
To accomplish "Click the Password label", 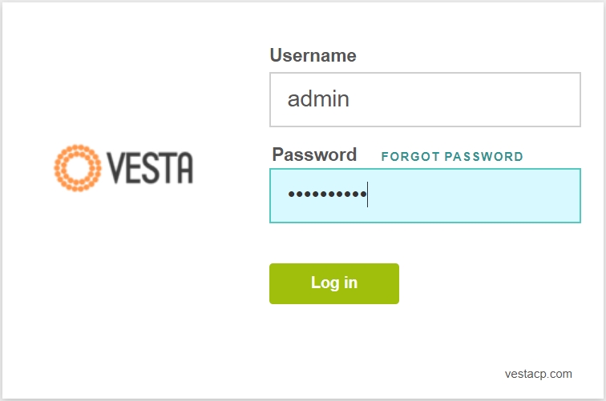I will click(x=314, y=154).
